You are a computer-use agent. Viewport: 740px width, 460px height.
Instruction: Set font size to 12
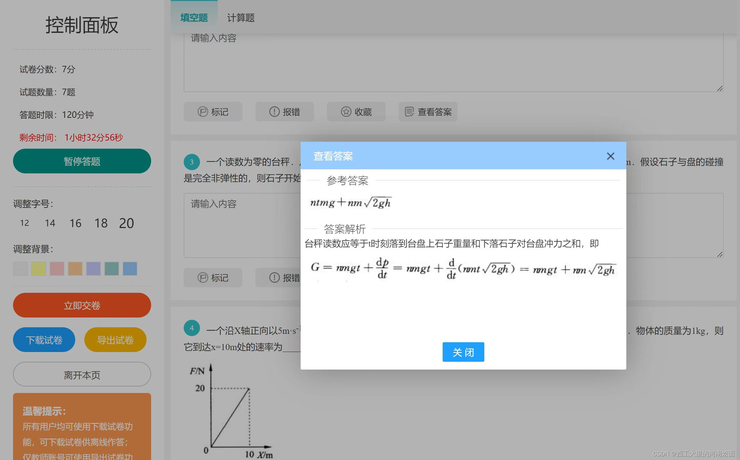[24, 223]
